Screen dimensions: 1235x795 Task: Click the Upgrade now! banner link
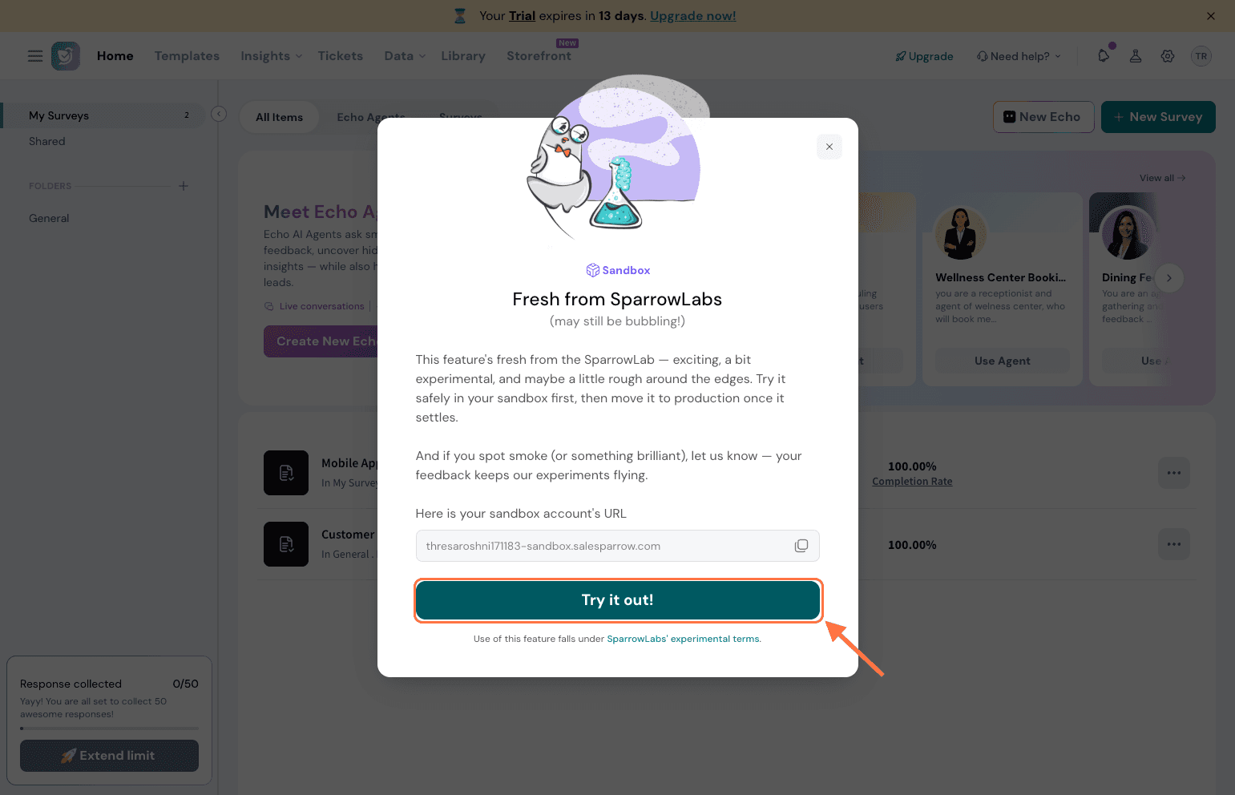pyautogui.click(x=692, y=16)
